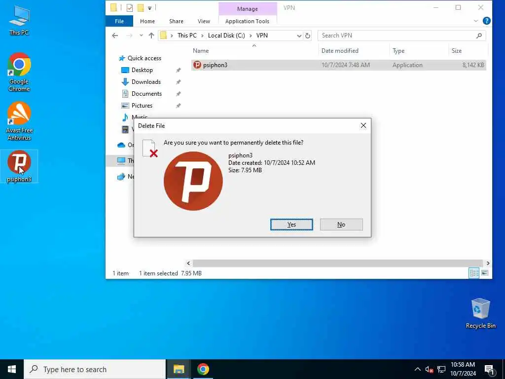
Task: Open the Application Tools tab
Action: [x=247, y=21]
